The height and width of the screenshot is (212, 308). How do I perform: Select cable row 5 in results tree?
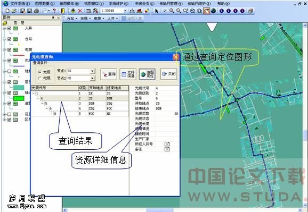80,104
